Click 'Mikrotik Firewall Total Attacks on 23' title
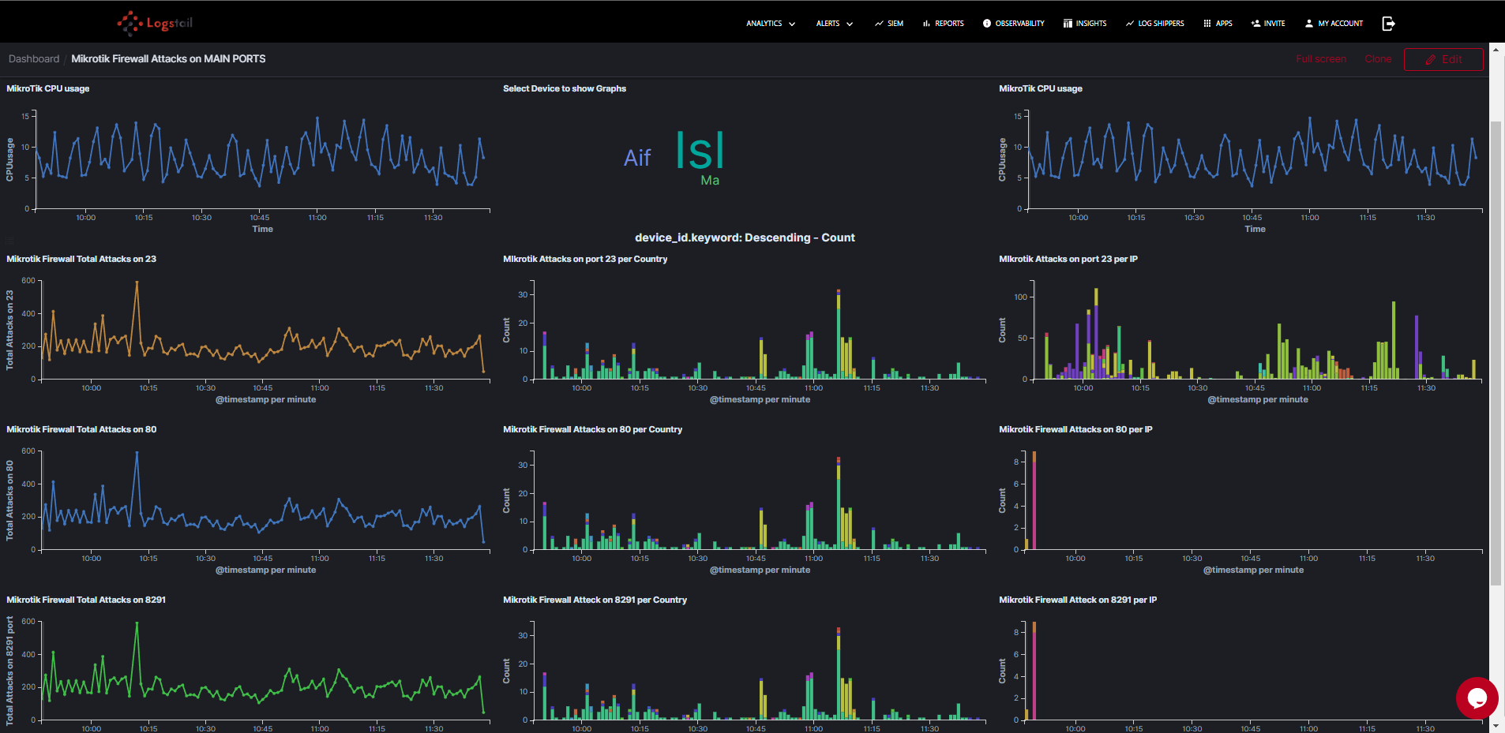This screenshot has height=733, width=1505. [x=81, y=259]
